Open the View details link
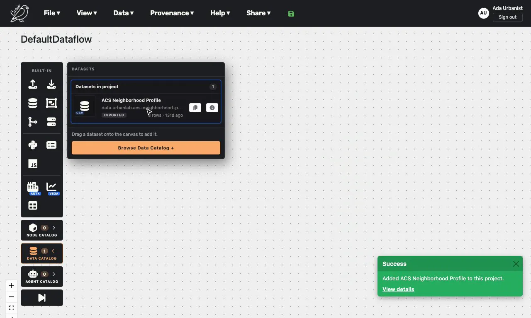Viewport: 531px width, 318px height. point(398,289)
